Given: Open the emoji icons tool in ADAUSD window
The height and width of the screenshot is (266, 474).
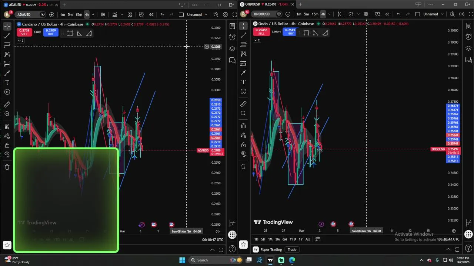Looking at the screenshot, I should coord(7,92).
